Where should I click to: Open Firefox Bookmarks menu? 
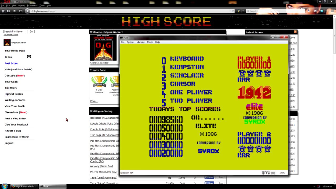(32, 6)
